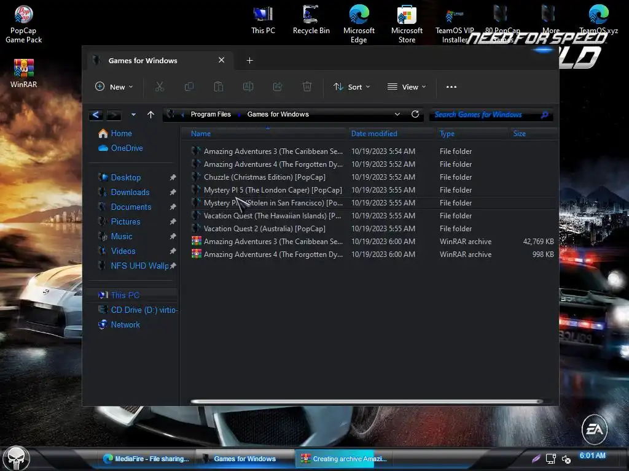
Task: Go back with the left arrow button
Action: (96, 115)
